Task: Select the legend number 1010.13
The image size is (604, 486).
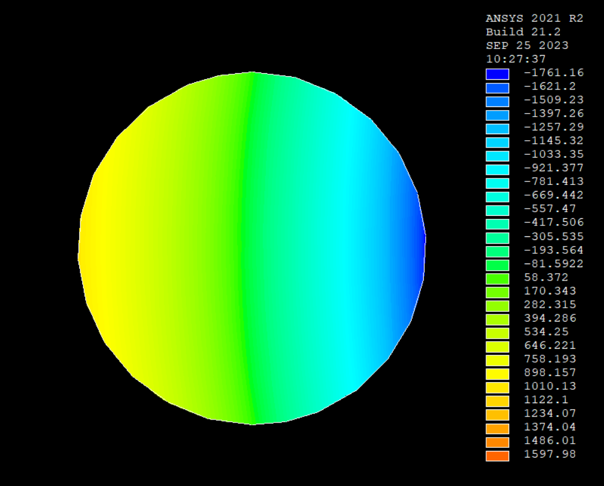Action: click(550, 386)
